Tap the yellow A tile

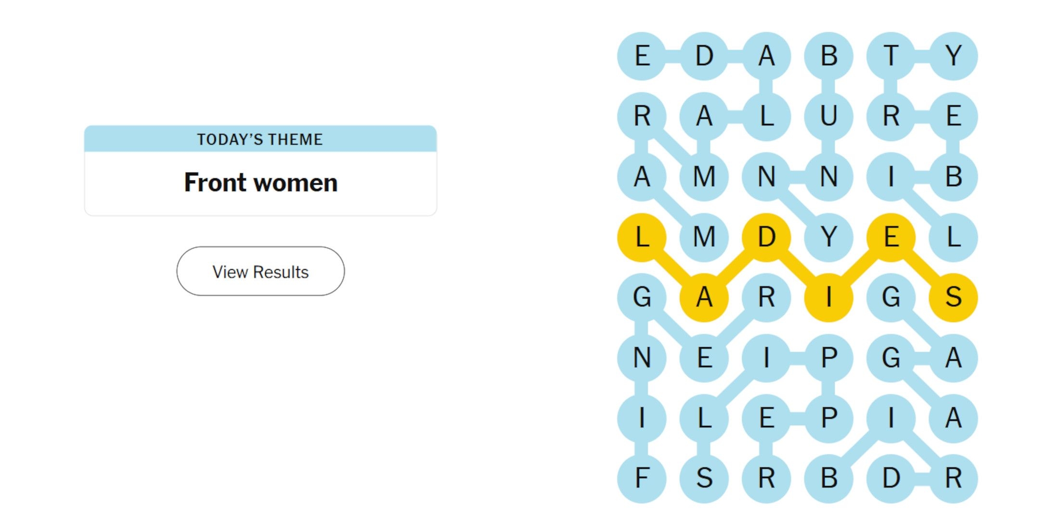click(704, 297)
